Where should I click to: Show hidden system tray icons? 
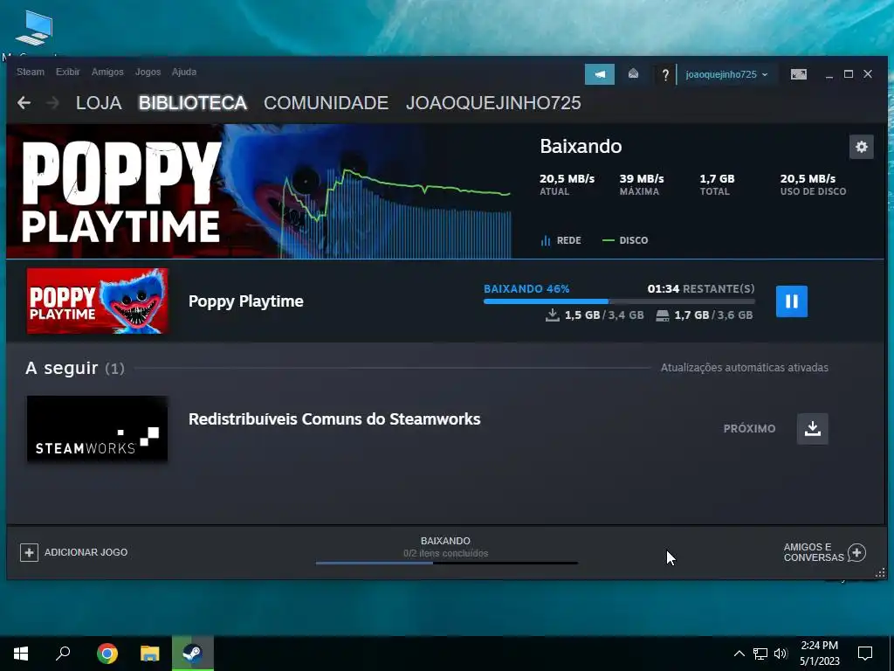(739, 654)
